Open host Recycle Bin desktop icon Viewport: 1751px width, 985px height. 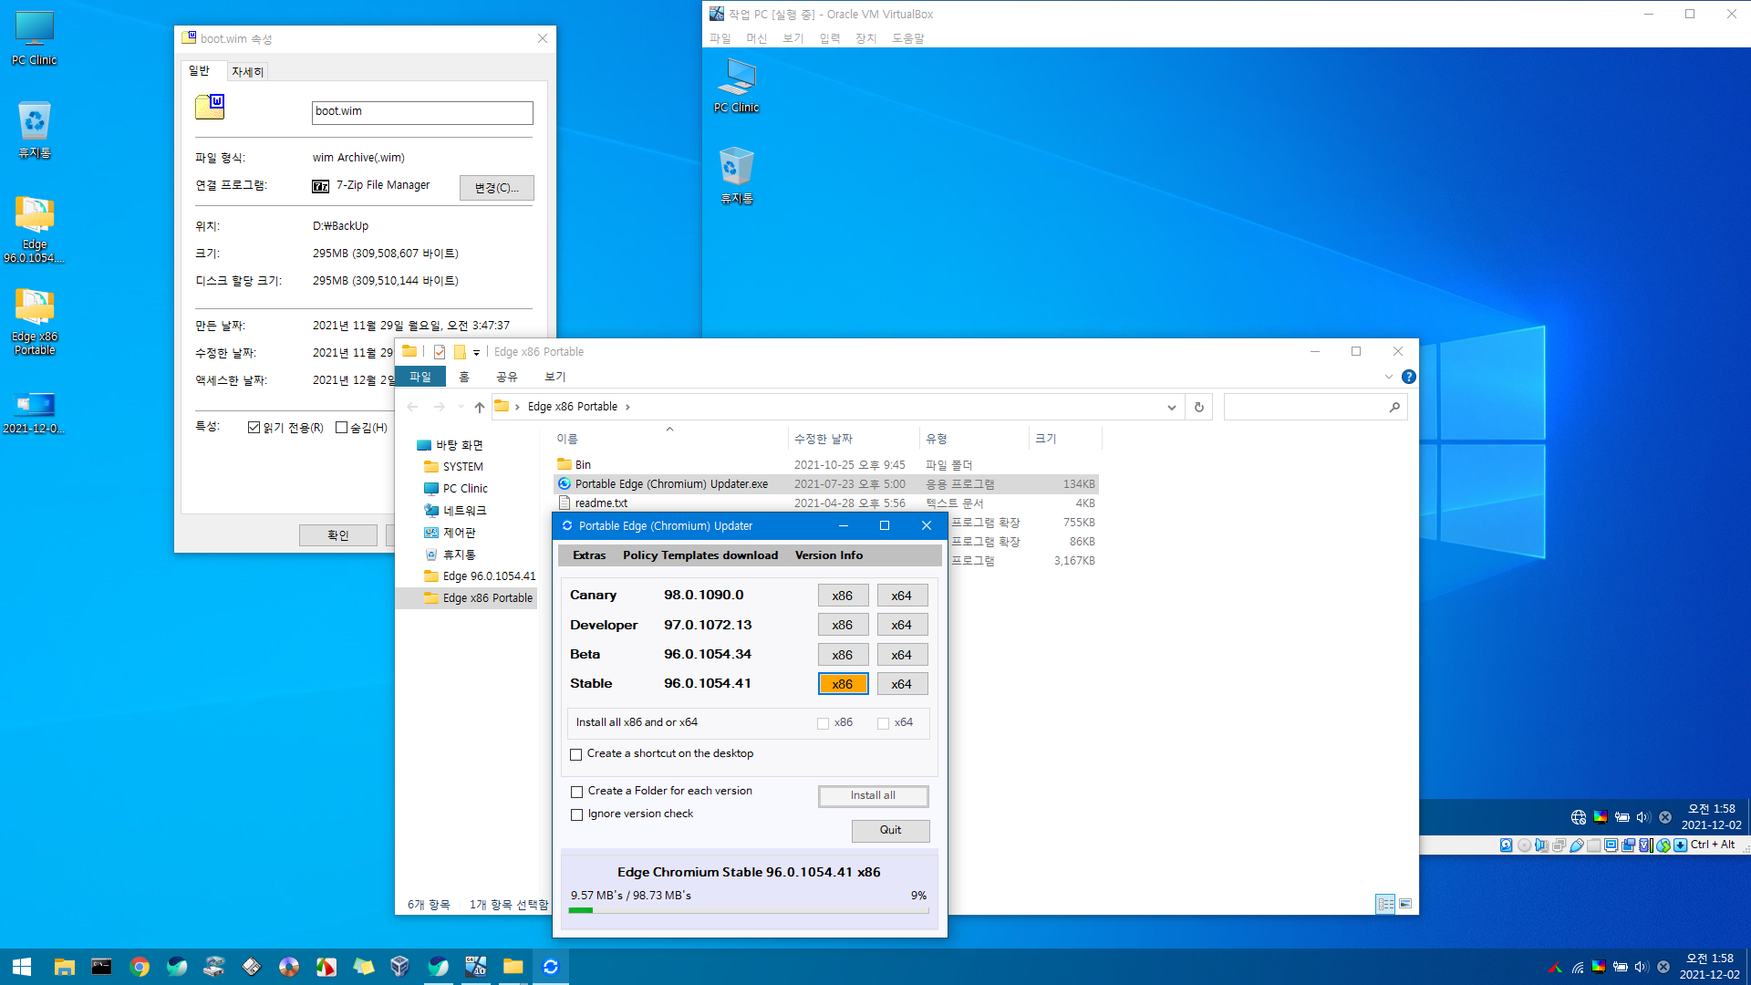click(x=35, y=130)
